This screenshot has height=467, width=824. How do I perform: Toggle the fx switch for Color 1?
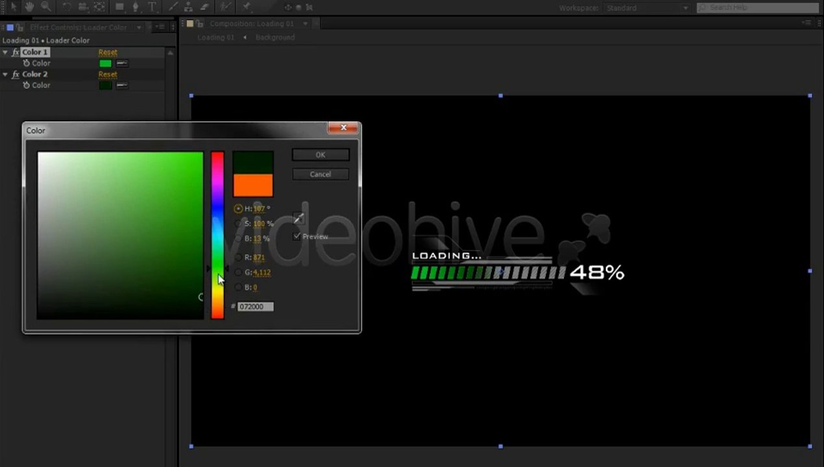tap(16, 52)
